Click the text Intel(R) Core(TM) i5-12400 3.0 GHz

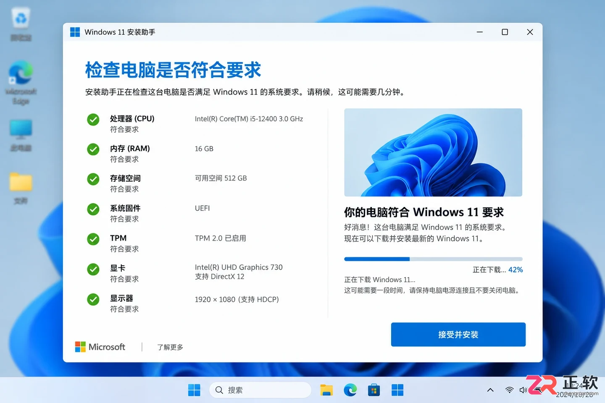point(249,119)
